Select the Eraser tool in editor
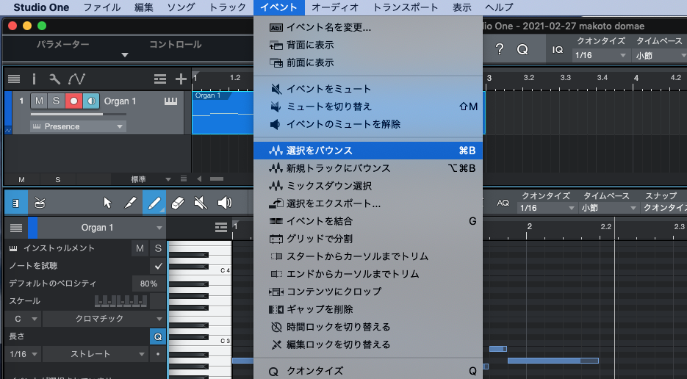 click(x=178, y=203)
